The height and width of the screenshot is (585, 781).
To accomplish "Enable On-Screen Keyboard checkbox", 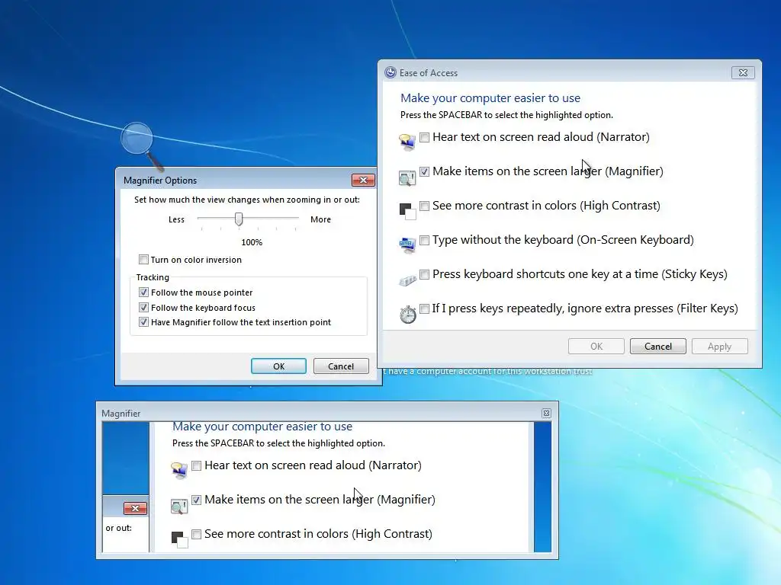I will [x=424, y=240].
